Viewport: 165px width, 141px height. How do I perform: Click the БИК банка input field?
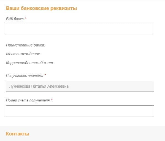(80, 30)
